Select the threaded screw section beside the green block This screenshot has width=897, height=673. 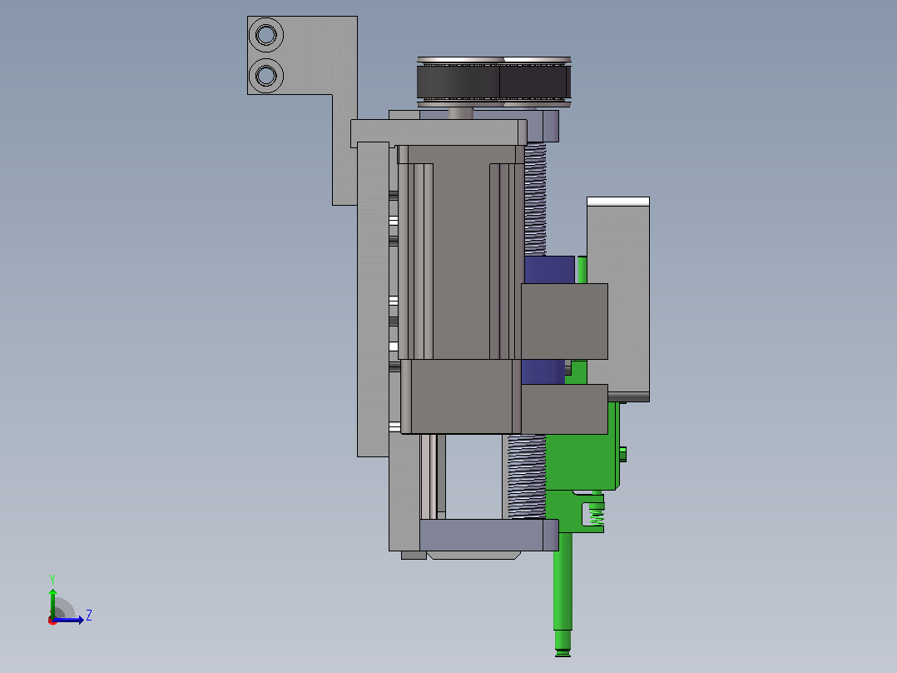click(x=527, y=476)
